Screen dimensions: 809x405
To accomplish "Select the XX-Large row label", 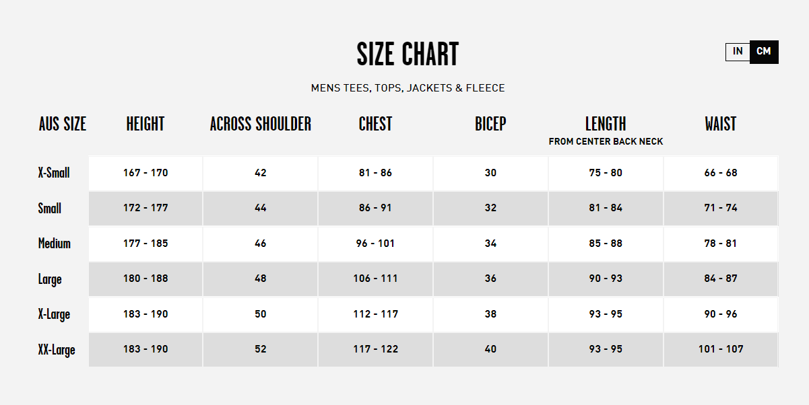I will coord(57,350).
